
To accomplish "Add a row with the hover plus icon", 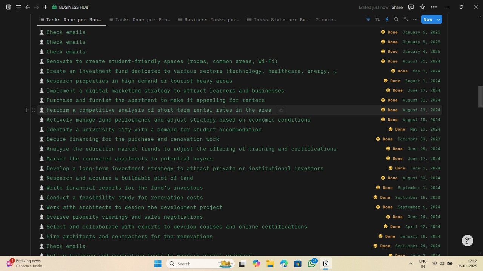I will pos(26,110).
